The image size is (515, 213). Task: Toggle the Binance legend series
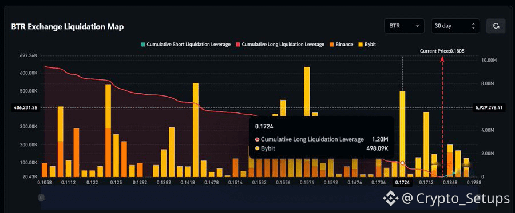point(341,44)
